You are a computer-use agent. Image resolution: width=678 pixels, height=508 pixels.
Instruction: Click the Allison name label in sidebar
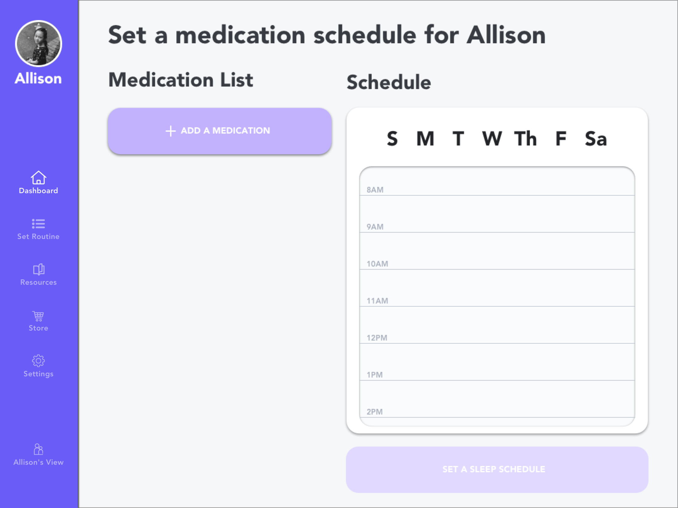pyautogui.click(x=38, y=78)
